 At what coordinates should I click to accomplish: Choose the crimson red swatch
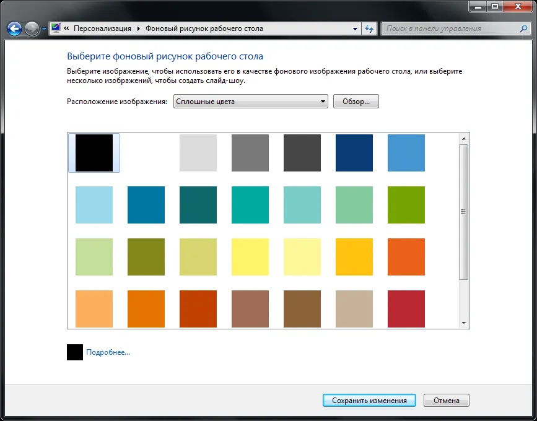tap(406, 309)
